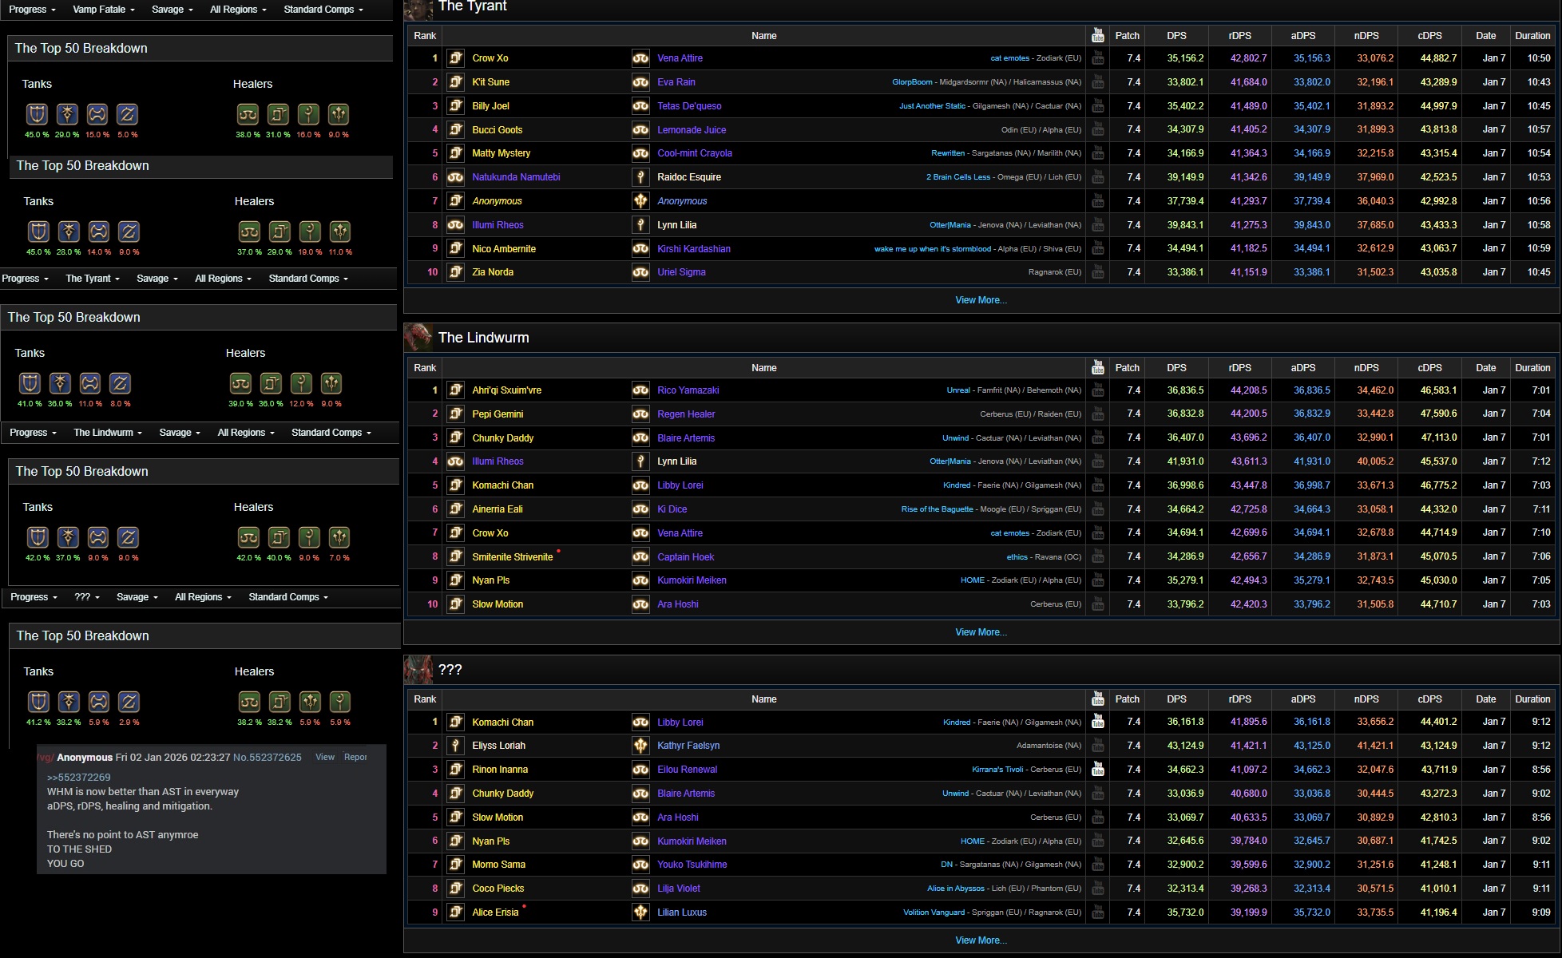
Task: Open Ahri'qi Sxuim'vre player link
Action: (506, 390)
